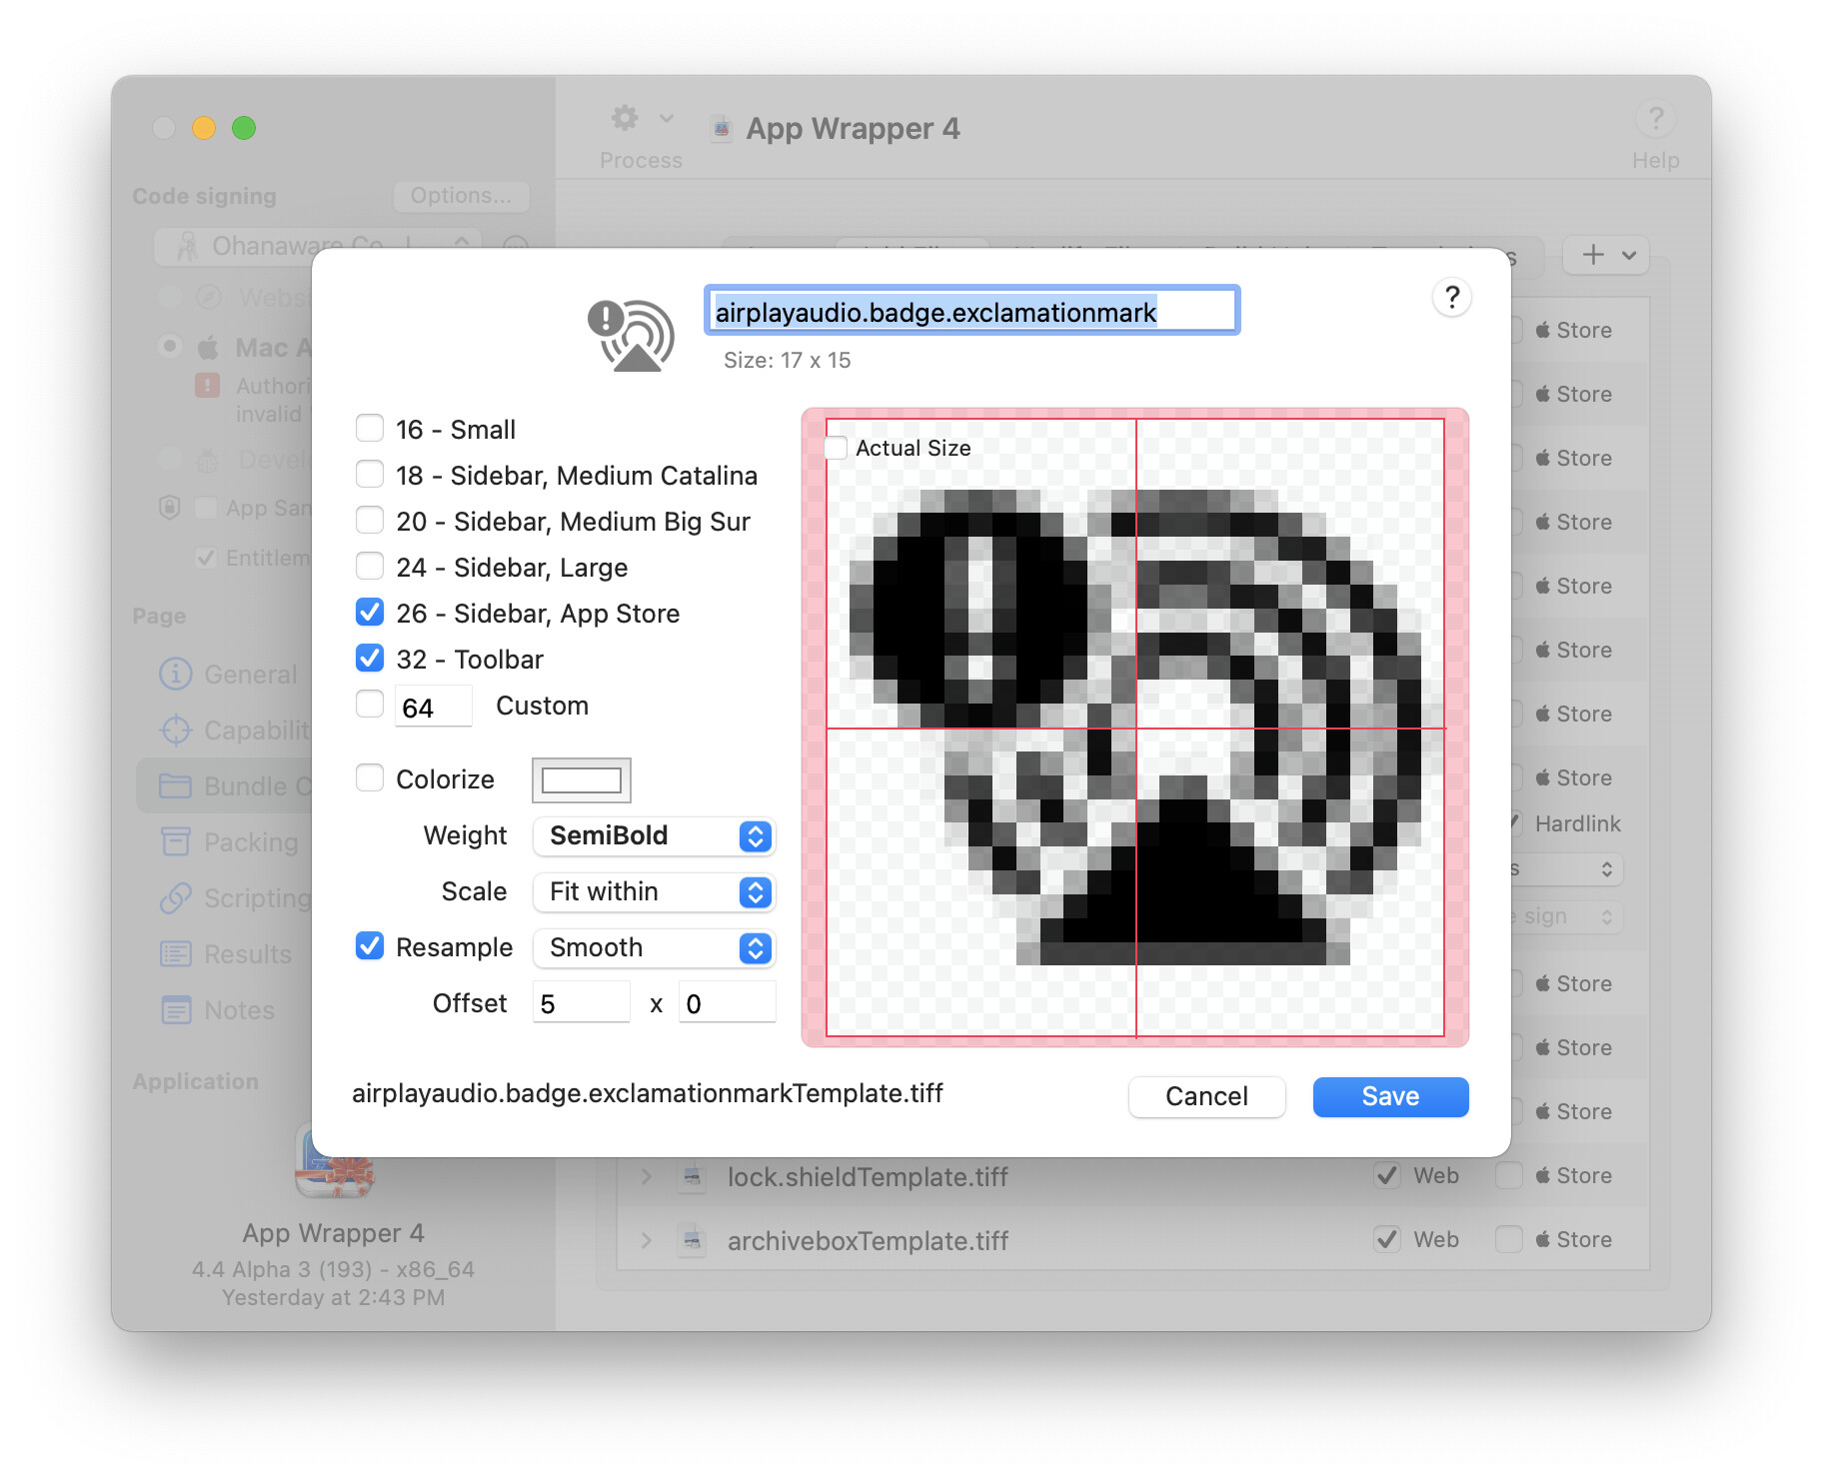Viewport: 1823px width, 1479px height.
Task: Click the Save button
Action: pyautogui.click(x=1390, y=1096)
